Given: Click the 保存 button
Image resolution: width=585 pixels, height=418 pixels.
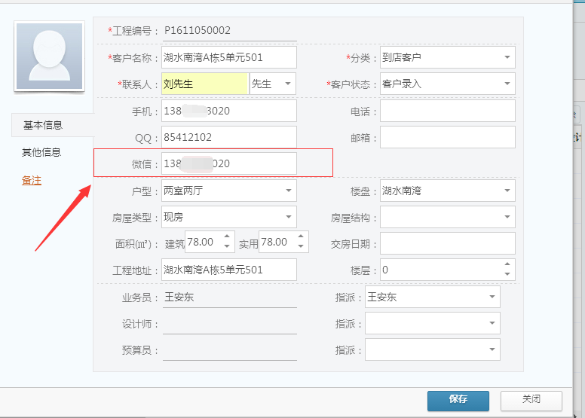Looking at the screenshot, I should pyautogui.click(x=458, y=400).
